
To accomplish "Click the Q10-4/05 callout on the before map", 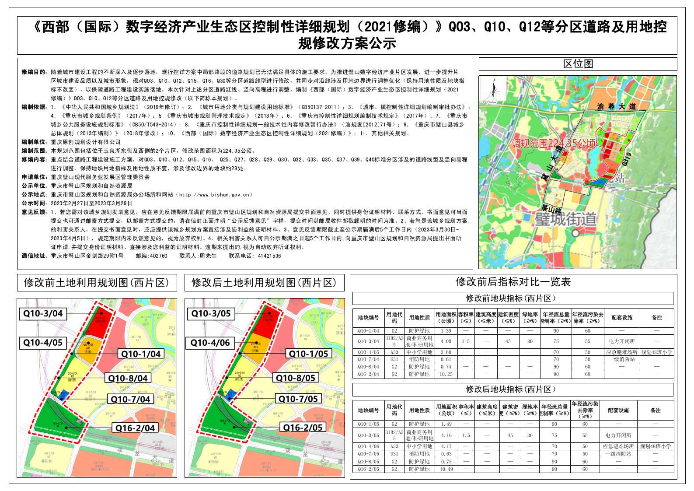I will pyautogui.click(x=43, y=343).
